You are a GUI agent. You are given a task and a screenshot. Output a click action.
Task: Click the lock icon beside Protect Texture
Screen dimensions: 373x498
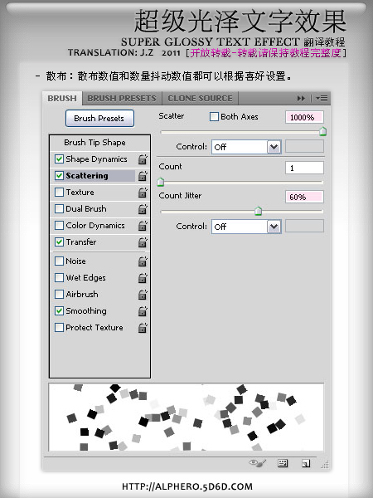[143, 328]
